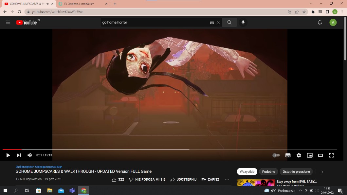This screenshot has width=347, height=195.
Task: Play the video
Action: [x=8, y=155]
